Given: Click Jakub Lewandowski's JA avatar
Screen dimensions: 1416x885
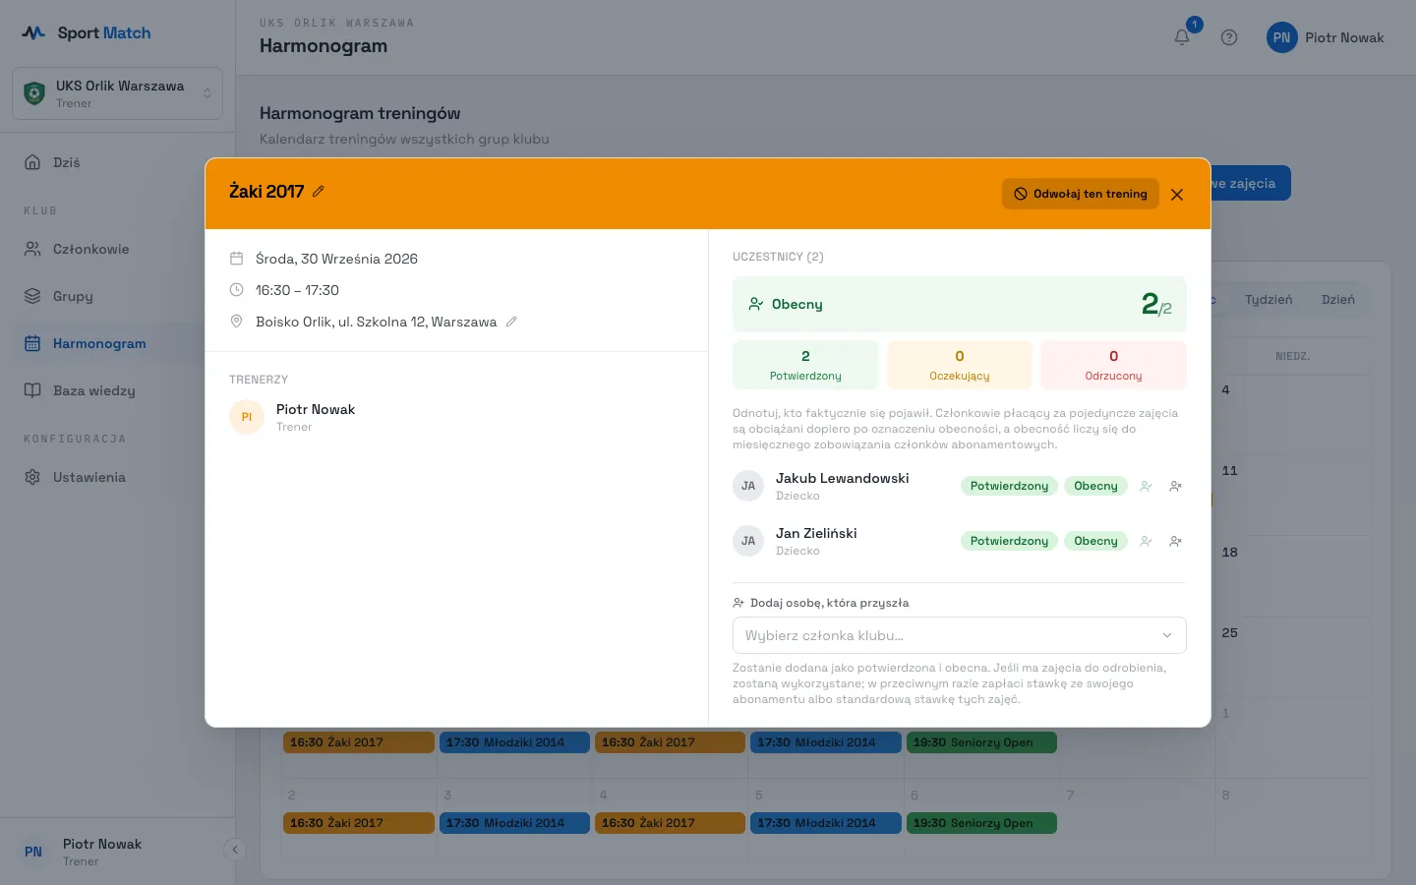Looking at the screenshot, I should click(748, 486).
